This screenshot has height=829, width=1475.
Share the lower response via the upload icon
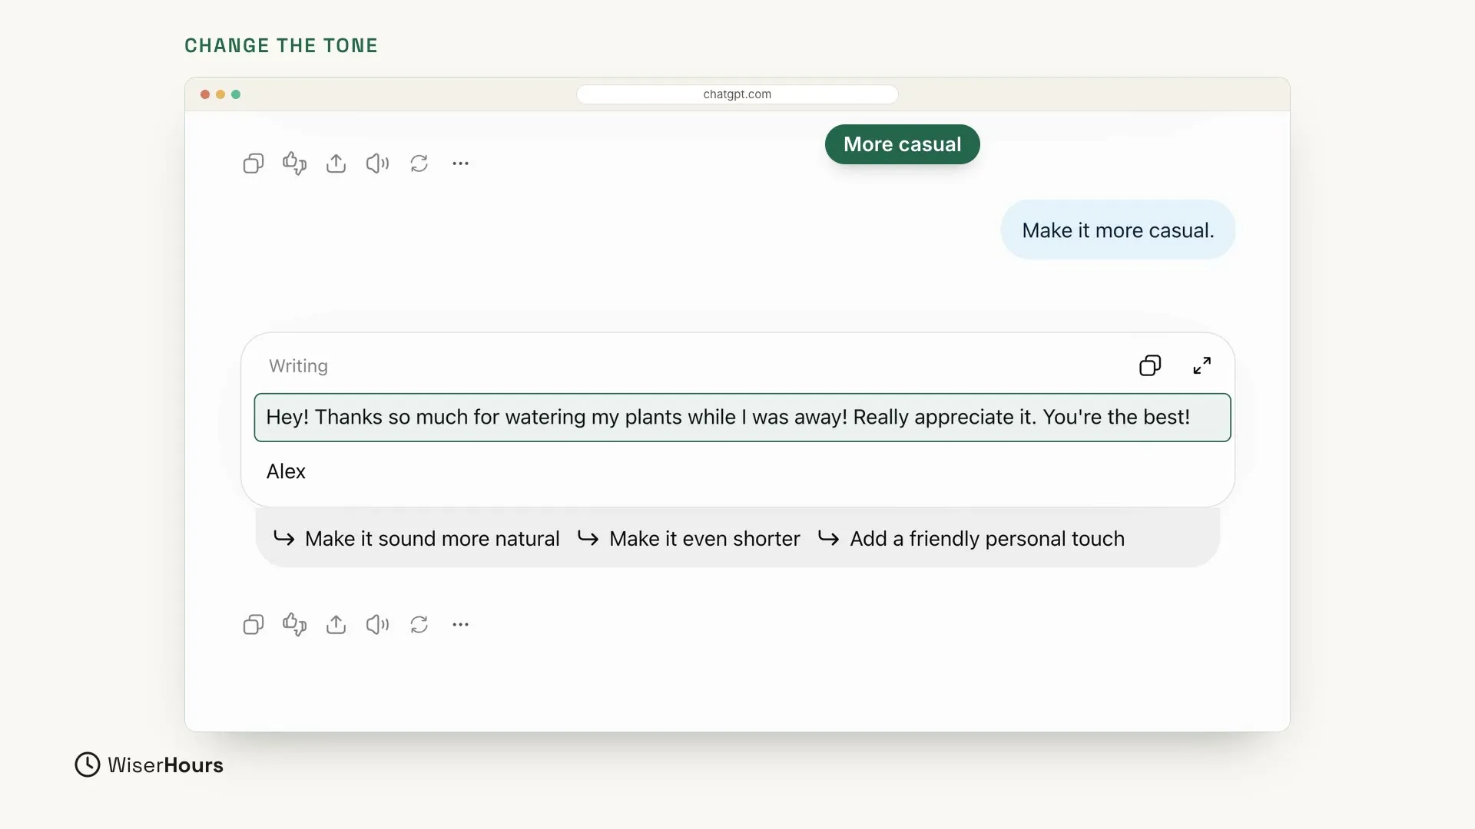coord(336,625)
